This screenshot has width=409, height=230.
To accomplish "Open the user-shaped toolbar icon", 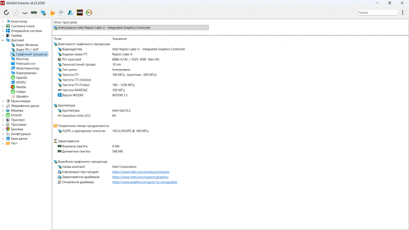I will tap(71, 12).
